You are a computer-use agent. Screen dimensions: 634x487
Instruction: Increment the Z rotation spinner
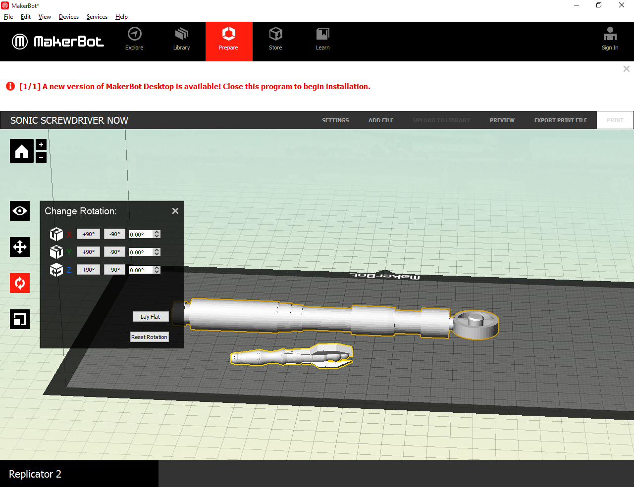(x=157, y=268)
